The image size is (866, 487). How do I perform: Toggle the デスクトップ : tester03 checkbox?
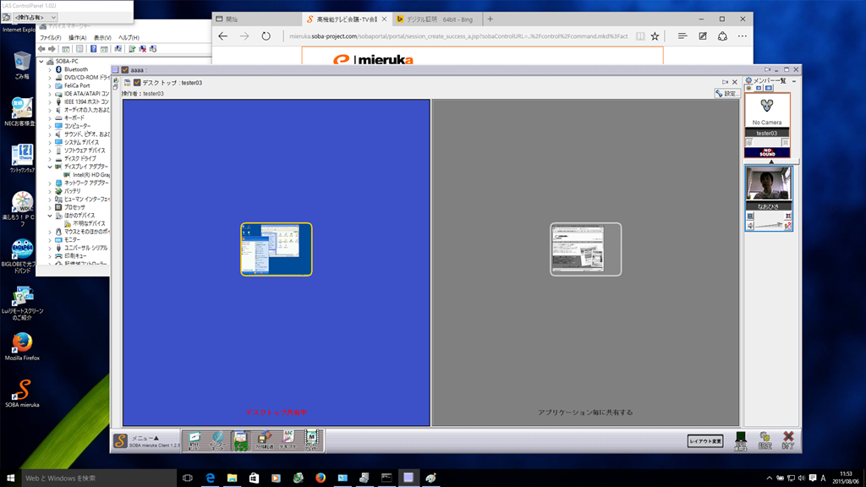pos(137,83)
